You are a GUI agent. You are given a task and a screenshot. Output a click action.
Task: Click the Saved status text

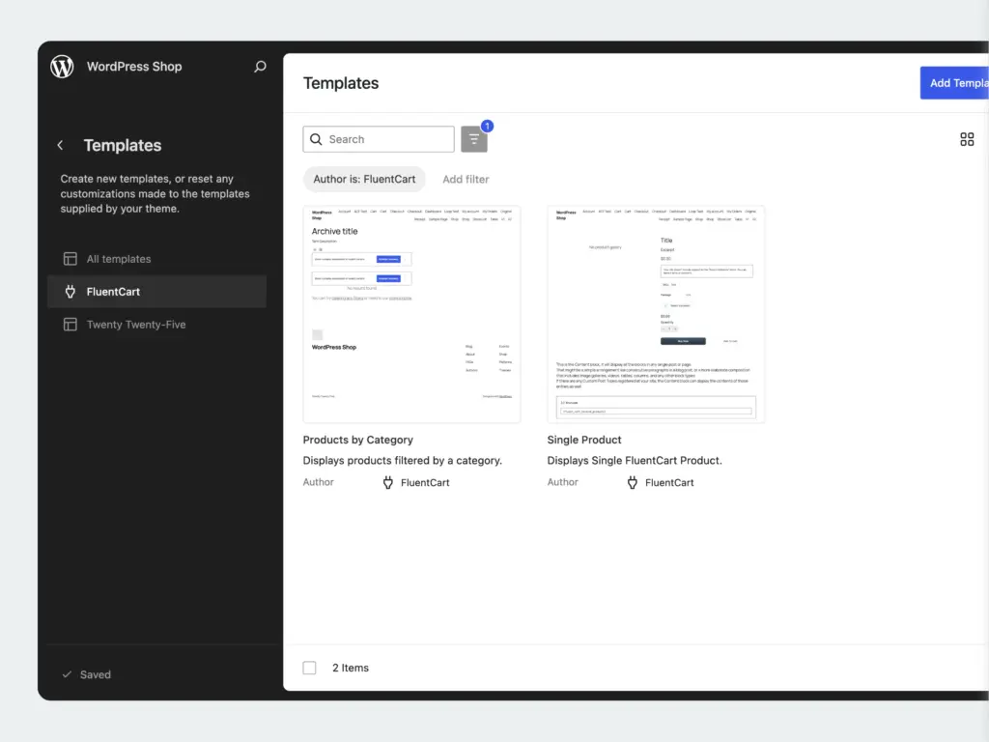click(x=96, y=674)
